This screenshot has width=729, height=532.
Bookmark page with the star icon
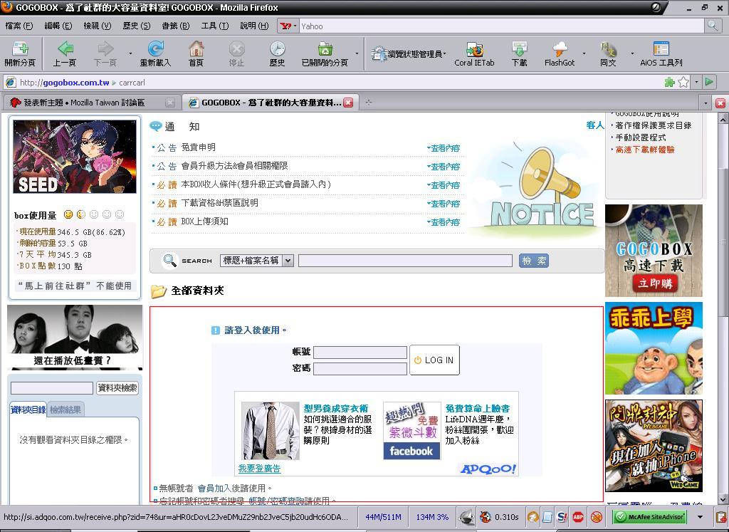[683, 82]
